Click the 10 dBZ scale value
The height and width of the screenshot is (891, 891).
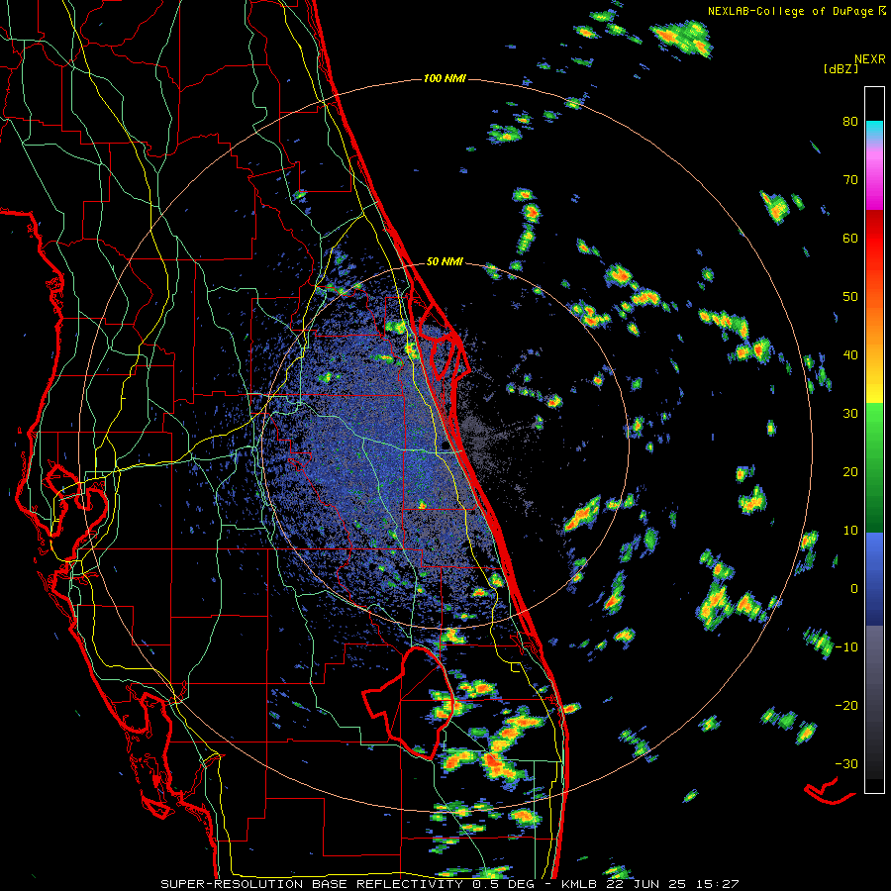point(850,531)
